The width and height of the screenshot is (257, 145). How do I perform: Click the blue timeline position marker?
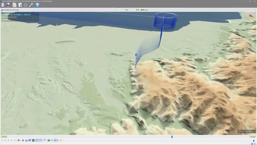click(x=172, y=137)
